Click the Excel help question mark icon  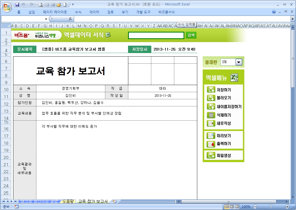coord(274,12)
